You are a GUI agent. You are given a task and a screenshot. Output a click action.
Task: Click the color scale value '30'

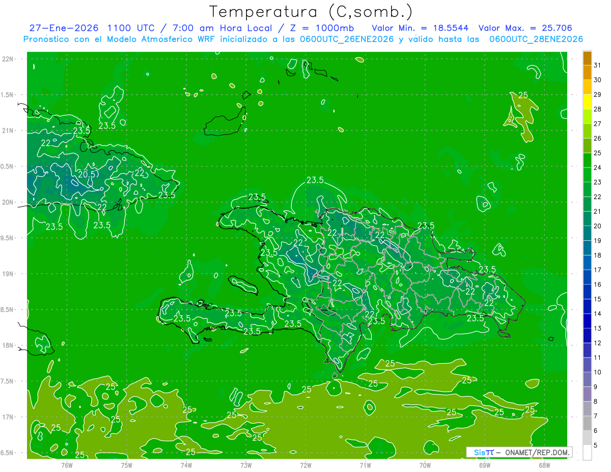click(597, 80)
